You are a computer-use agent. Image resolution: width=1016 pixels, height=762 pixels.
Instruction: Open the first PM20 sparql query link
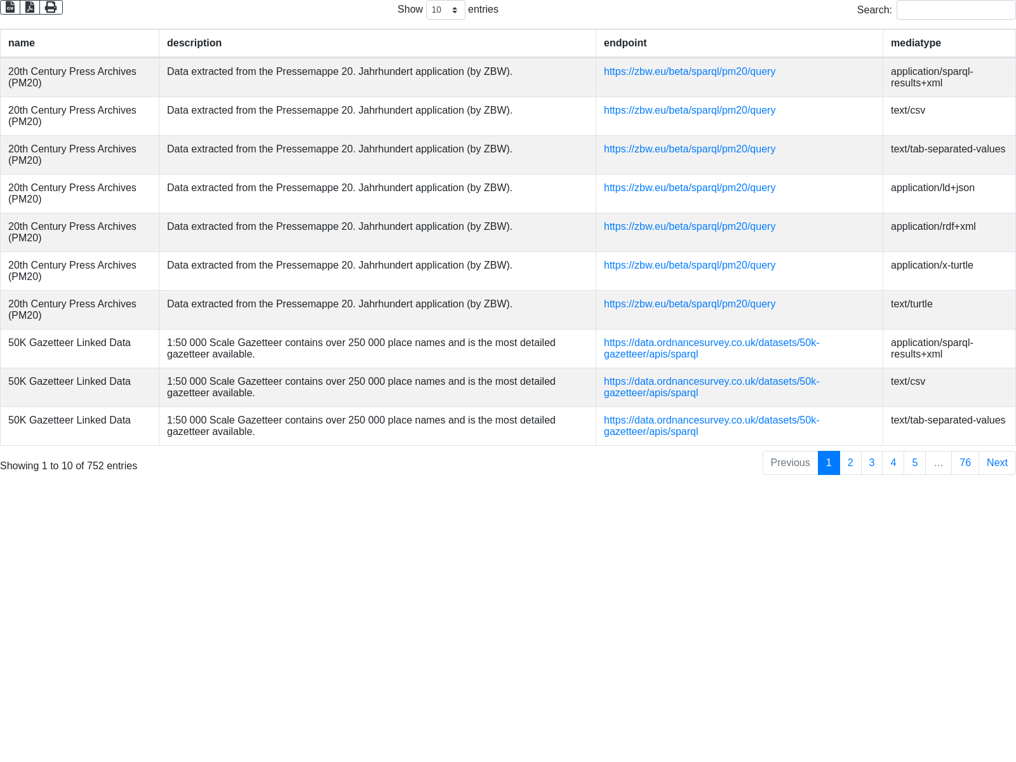click(689, 72)
